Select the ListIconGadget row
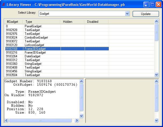Image resolution: width=163 pixels, height=127 pixels. (x=57, y=45)
